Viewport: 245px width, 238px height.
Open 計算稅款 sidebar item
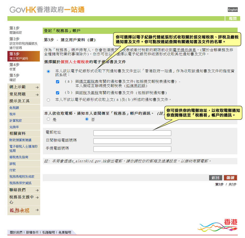pos(16,121)
